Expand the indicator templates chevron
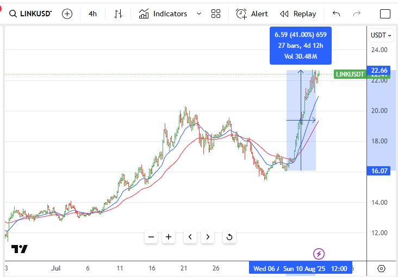The width and height of the screenshot is (398, 277). (199, 14)
